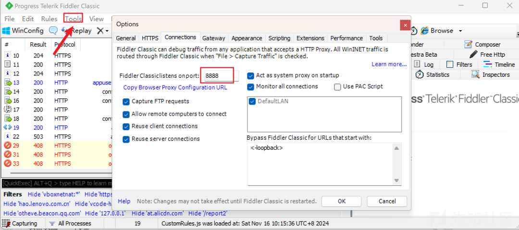Select session 11 document icon row
Image resolution: width=519 pixels, height=230 pixels.
coord(7,64)
